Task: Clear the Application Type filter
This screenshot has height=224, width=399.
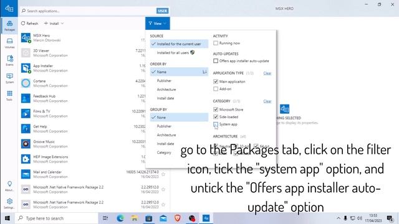Action: (267, 73)
